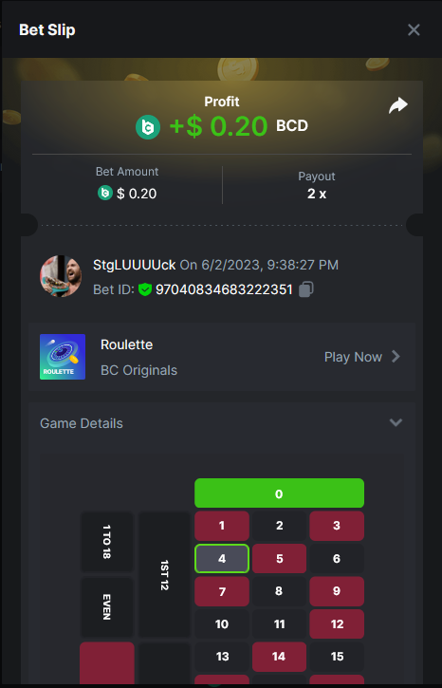Image resolution: width=442 pixels, height=688 pixels.
Task: Click the Play Now link
Action: (x=353, y=357)
